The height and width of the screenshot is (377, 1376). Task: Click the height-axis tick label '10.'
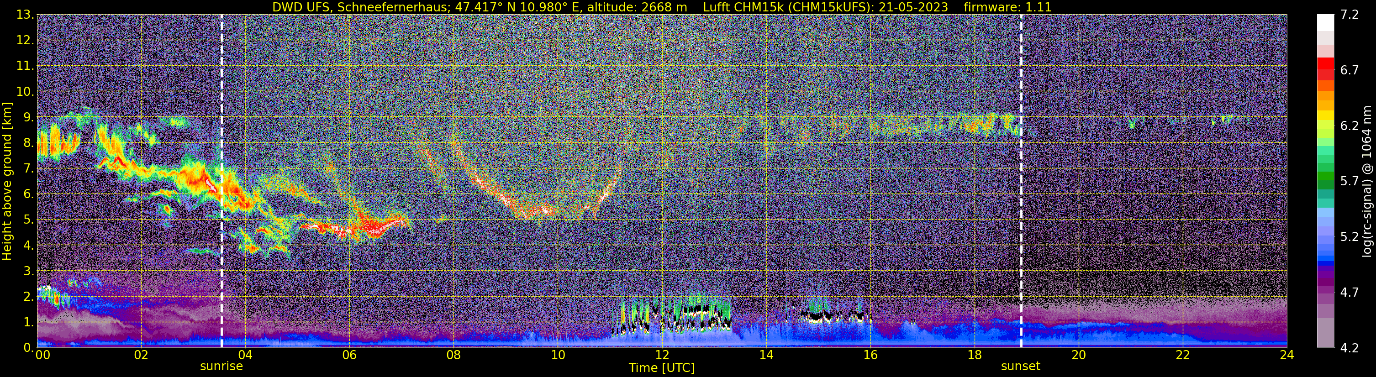[x=25, y=91]
